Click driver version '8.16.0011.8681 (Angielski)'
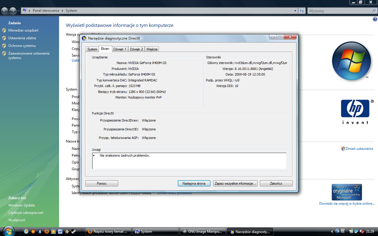This screenshot has height=236, width=378. coord(254,69)
